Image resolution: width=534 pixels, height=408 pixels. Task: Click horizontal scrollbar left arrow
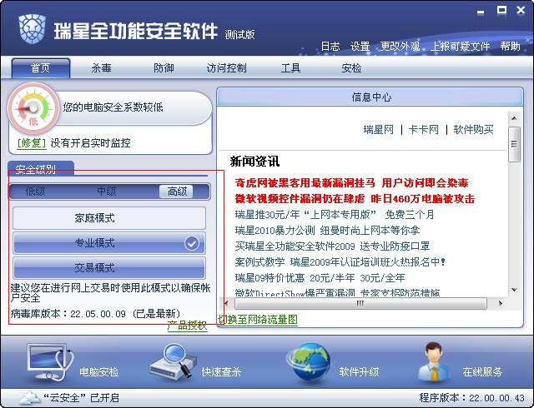coord(226,303)
